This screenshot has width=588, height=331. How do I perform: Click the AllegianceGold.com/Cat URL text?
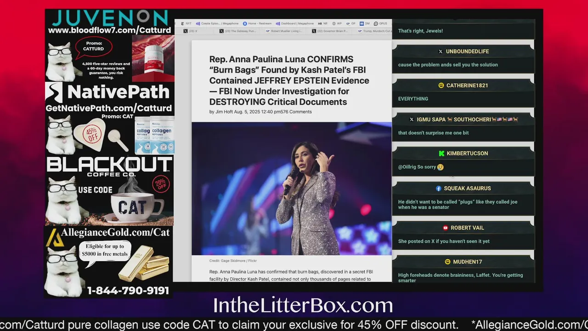tap(115, 233)
